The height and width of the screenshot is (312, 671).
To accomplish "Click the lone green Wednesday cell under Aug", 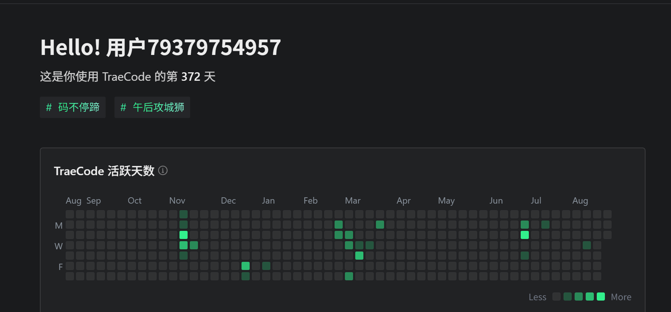I will coord(587,245).
